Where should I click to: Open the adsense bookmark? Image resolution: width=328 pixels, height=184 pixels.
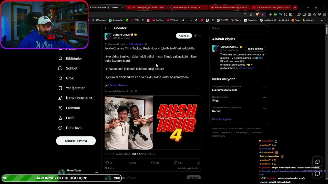308,20
